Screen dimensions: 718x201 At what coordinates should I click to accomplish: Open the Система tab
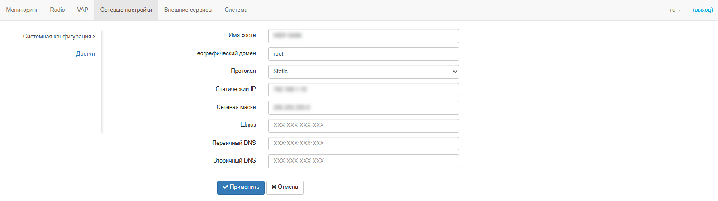point(236,10)
